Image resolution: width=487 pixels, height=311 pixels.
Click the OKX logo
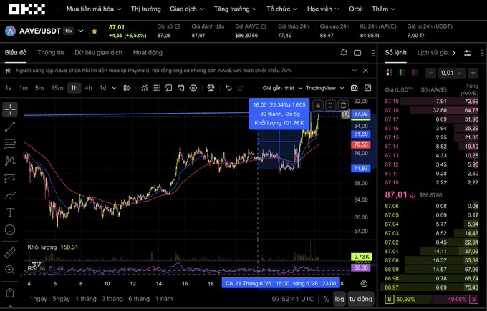pos(26,9)
